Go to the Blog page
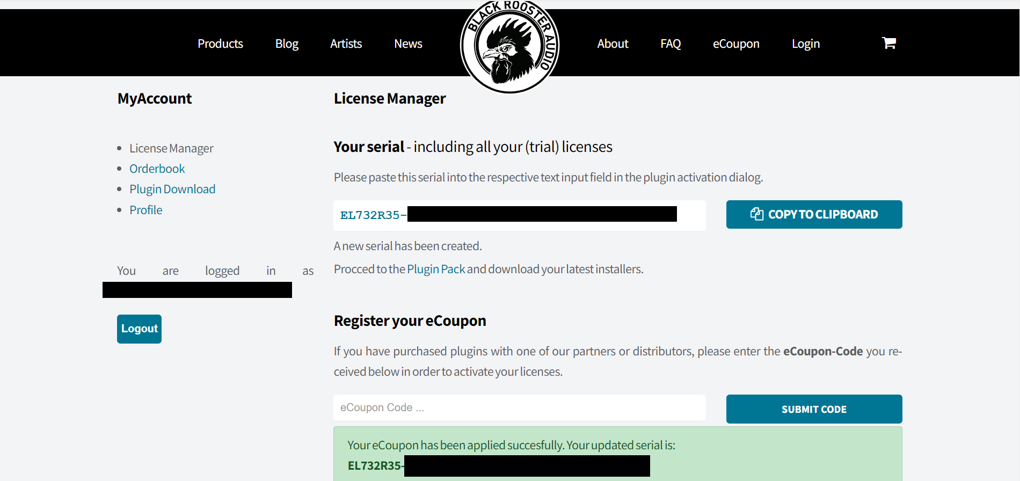The image size is (1020, 481). coord(287,44)
